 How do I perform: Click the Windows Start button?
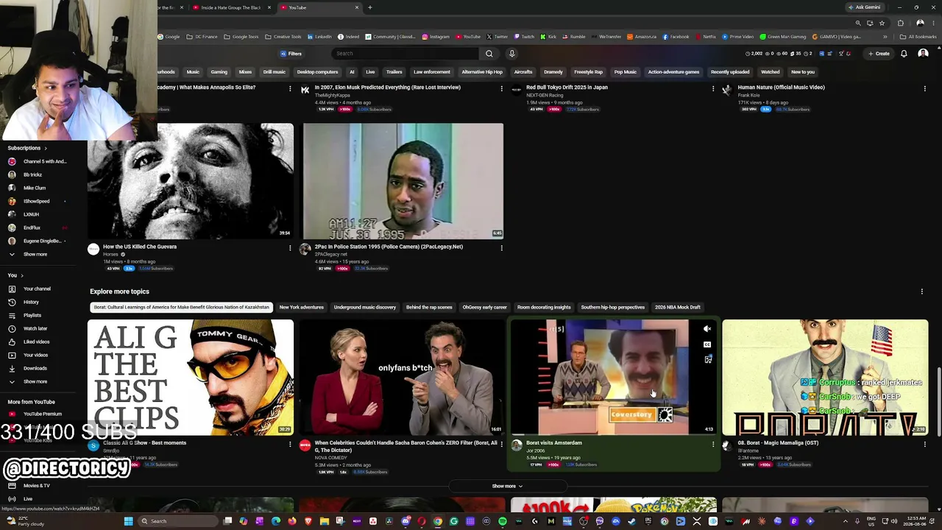(x=128, y=521)
